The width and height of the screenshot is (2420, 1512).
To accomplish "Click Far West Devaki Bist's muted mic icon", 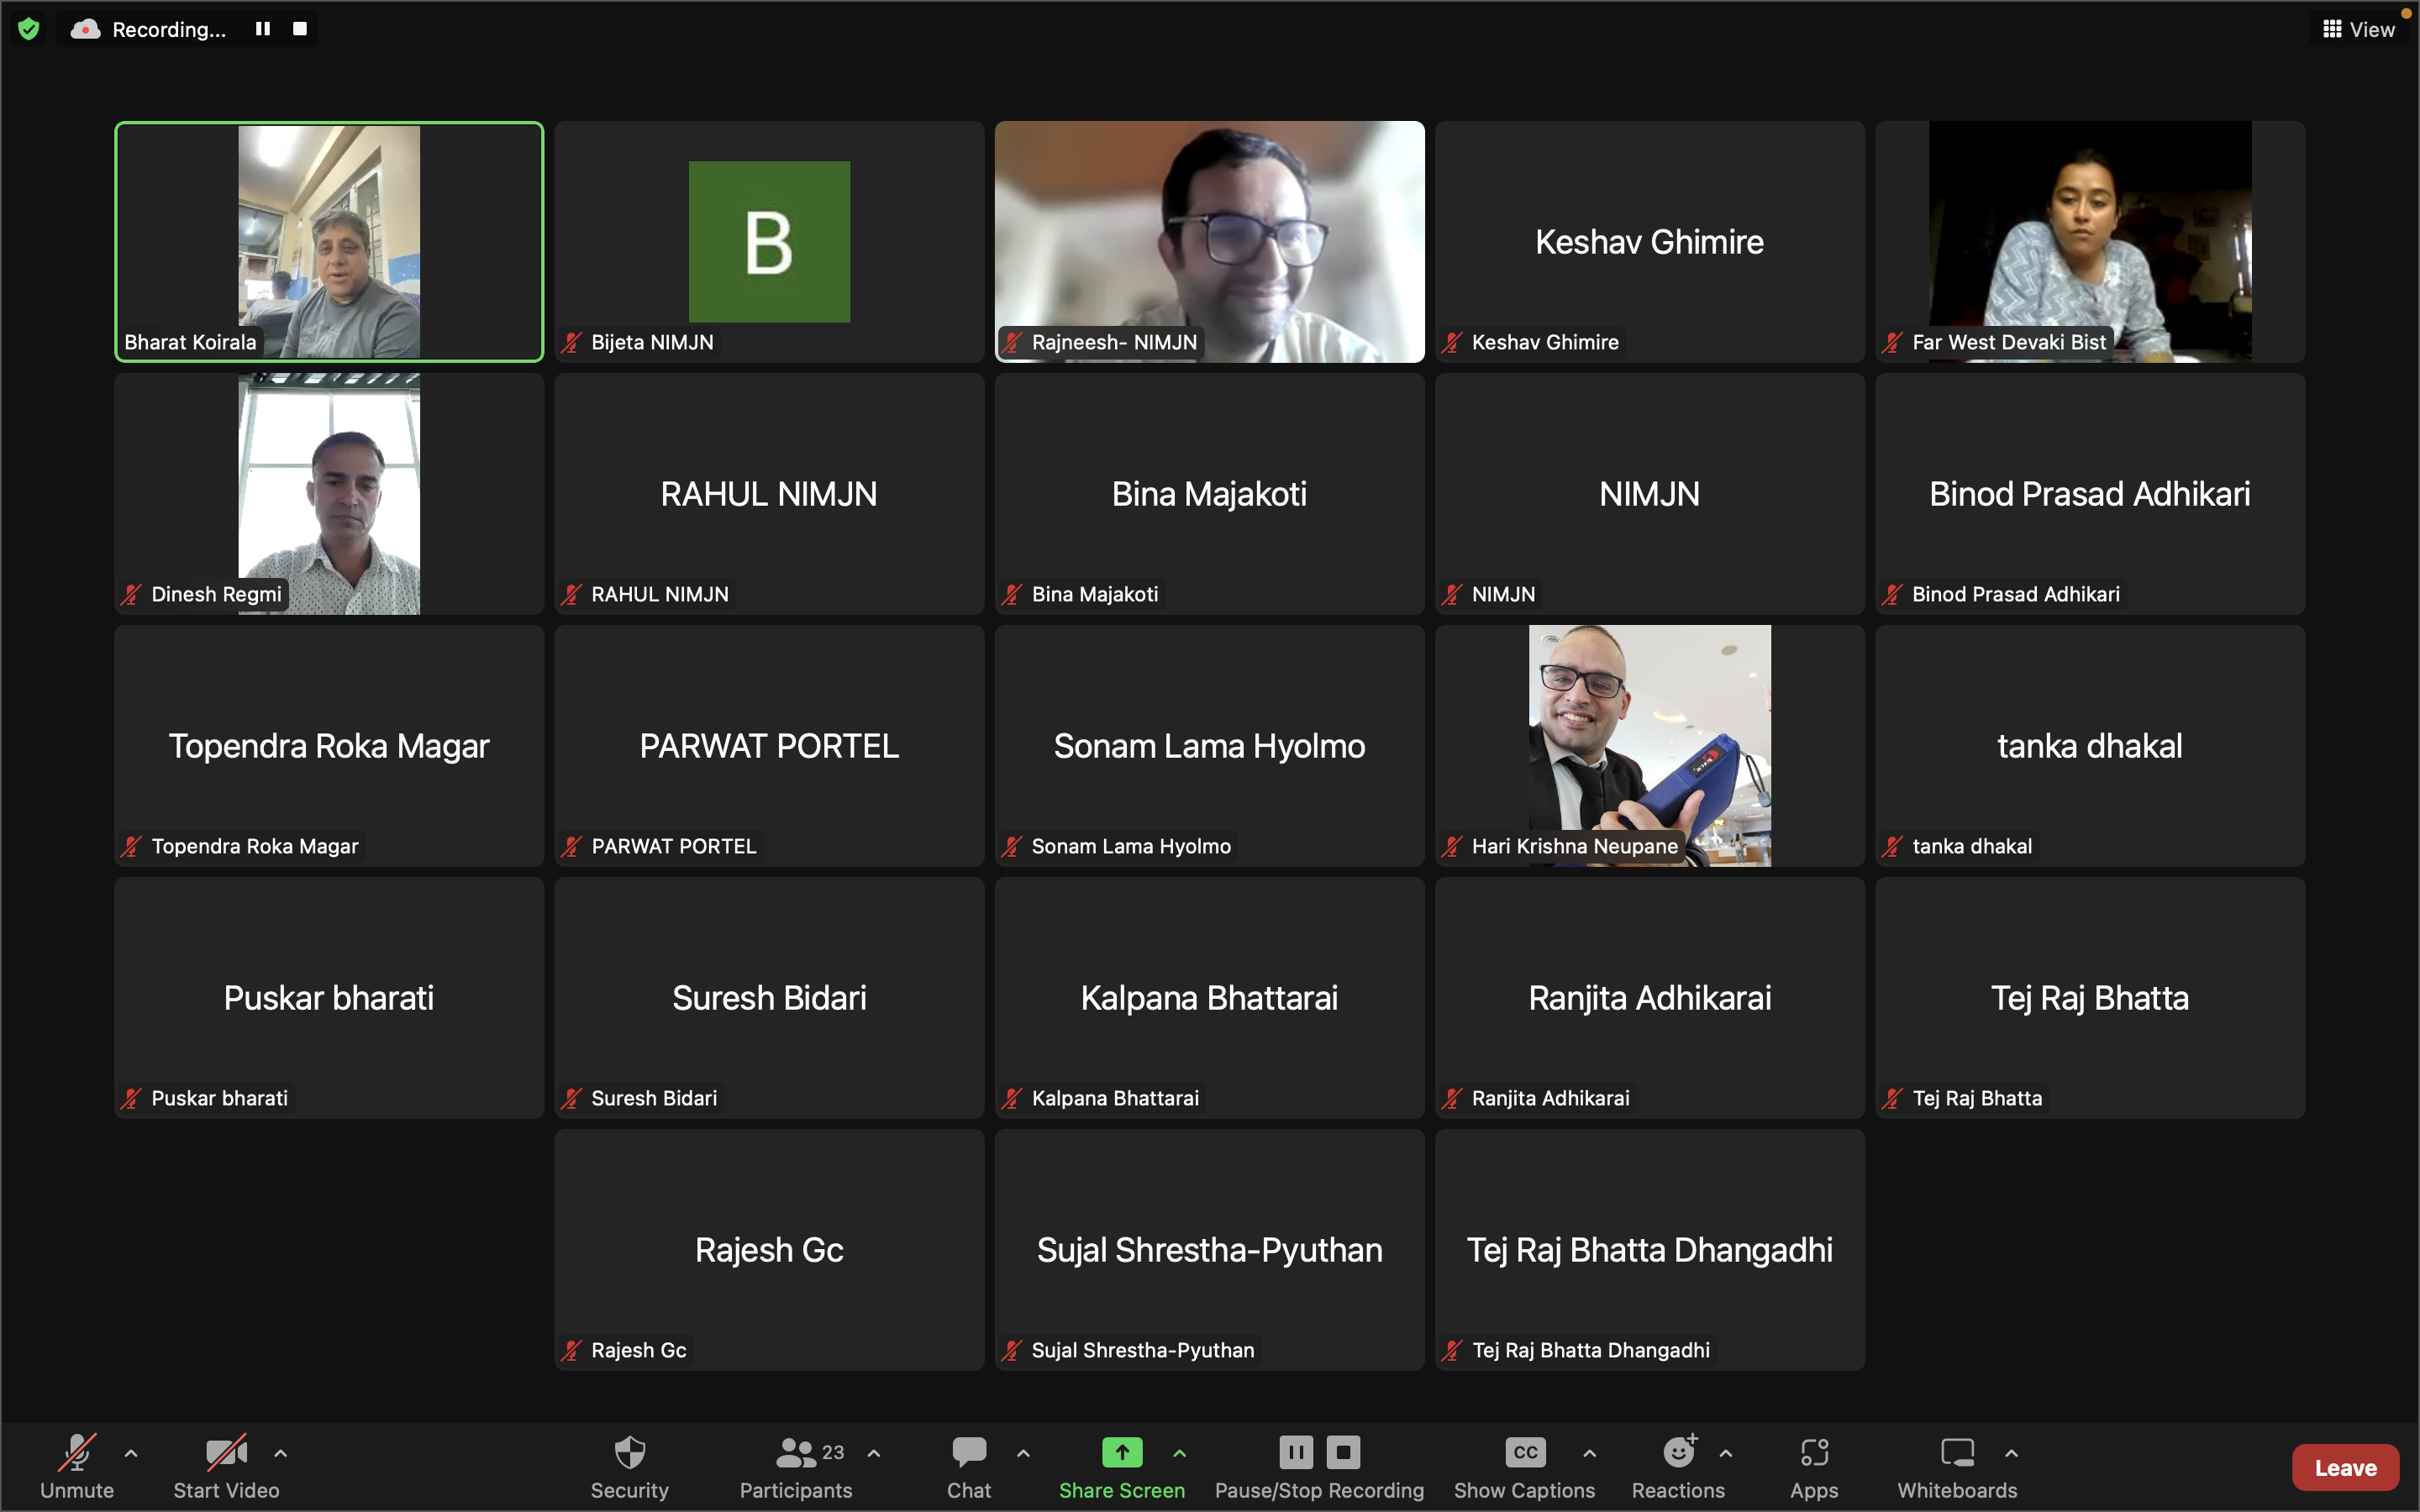I will click(x=1892, y=342).
